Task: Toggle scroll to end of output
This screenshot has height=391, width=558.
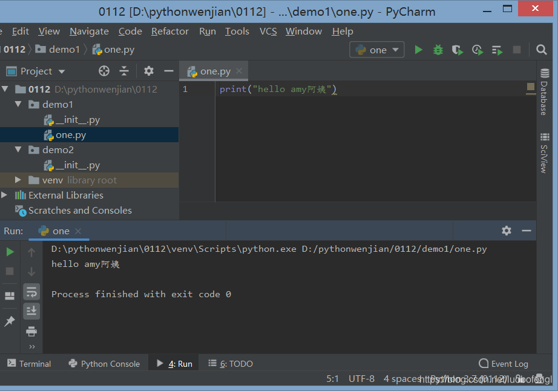Action: (x=31, y=311)
